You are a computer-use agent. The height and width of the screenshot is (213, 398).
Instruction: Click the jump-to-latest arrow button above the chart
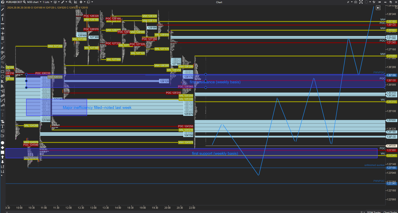tap(378, 8)
